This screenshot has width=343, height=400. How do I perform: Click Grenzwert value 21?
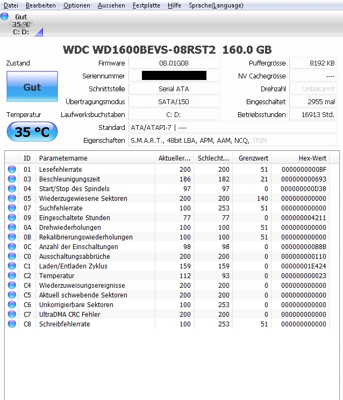coord(264,179)
